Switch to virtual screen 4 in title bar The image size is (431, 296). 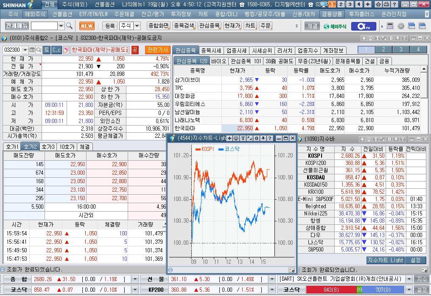(359, 4)
